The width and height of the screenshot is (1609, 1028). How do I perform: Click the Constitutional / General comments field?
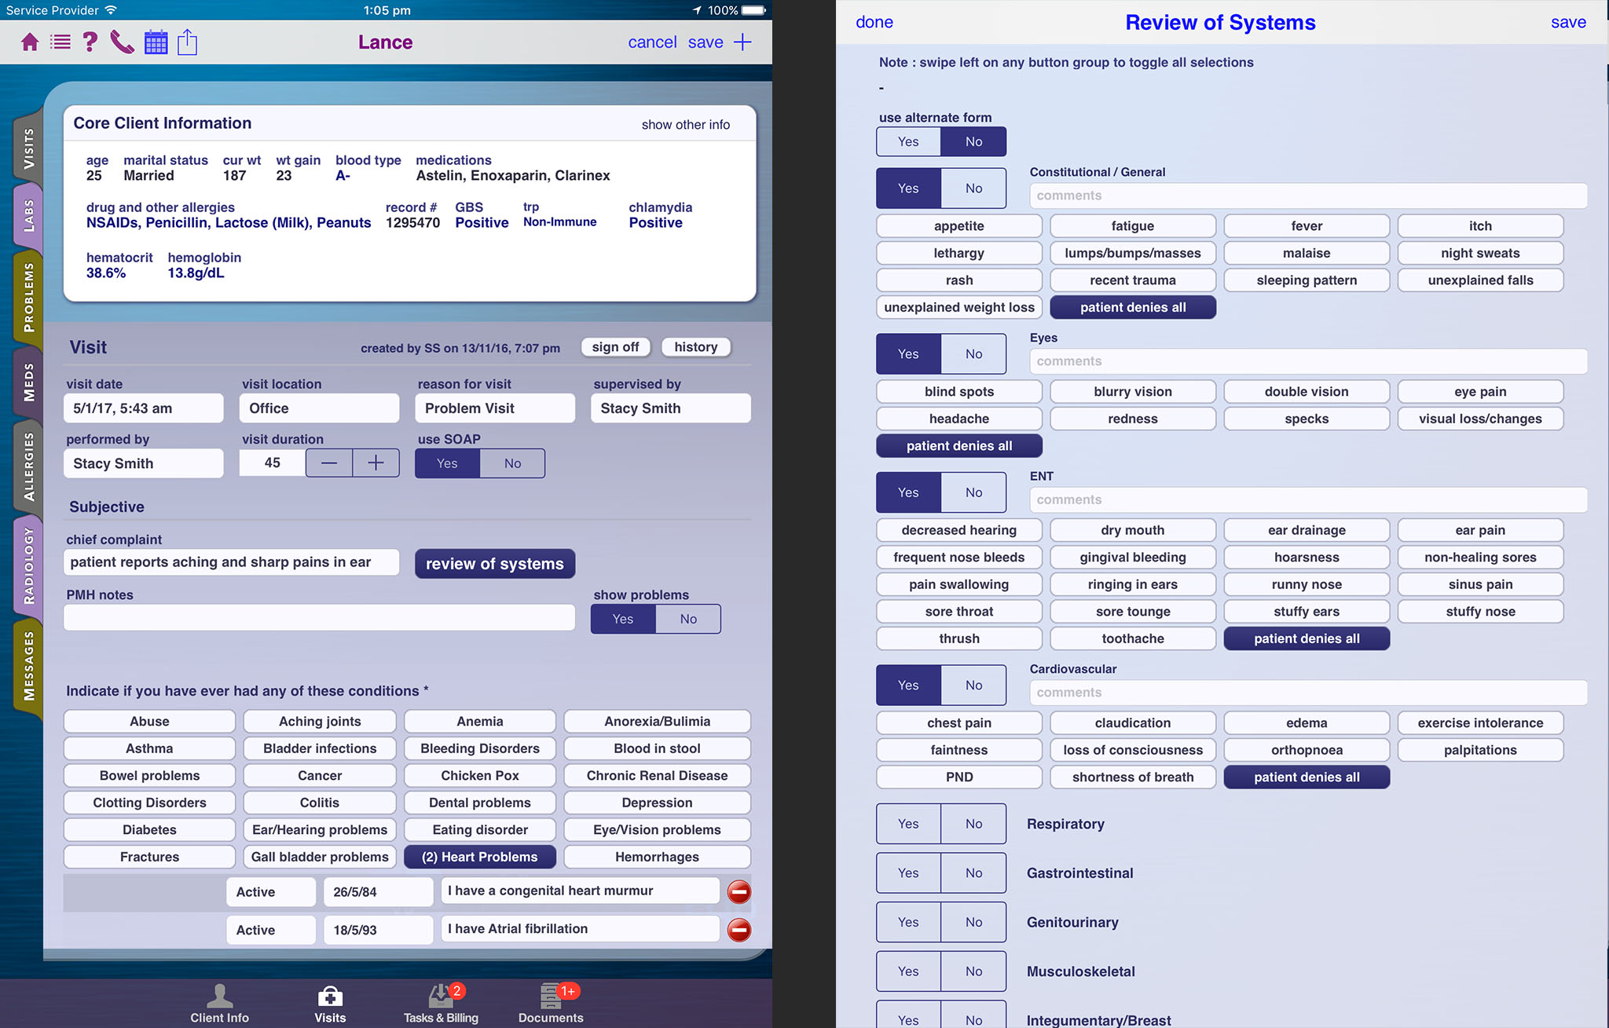pos(1308,196)
